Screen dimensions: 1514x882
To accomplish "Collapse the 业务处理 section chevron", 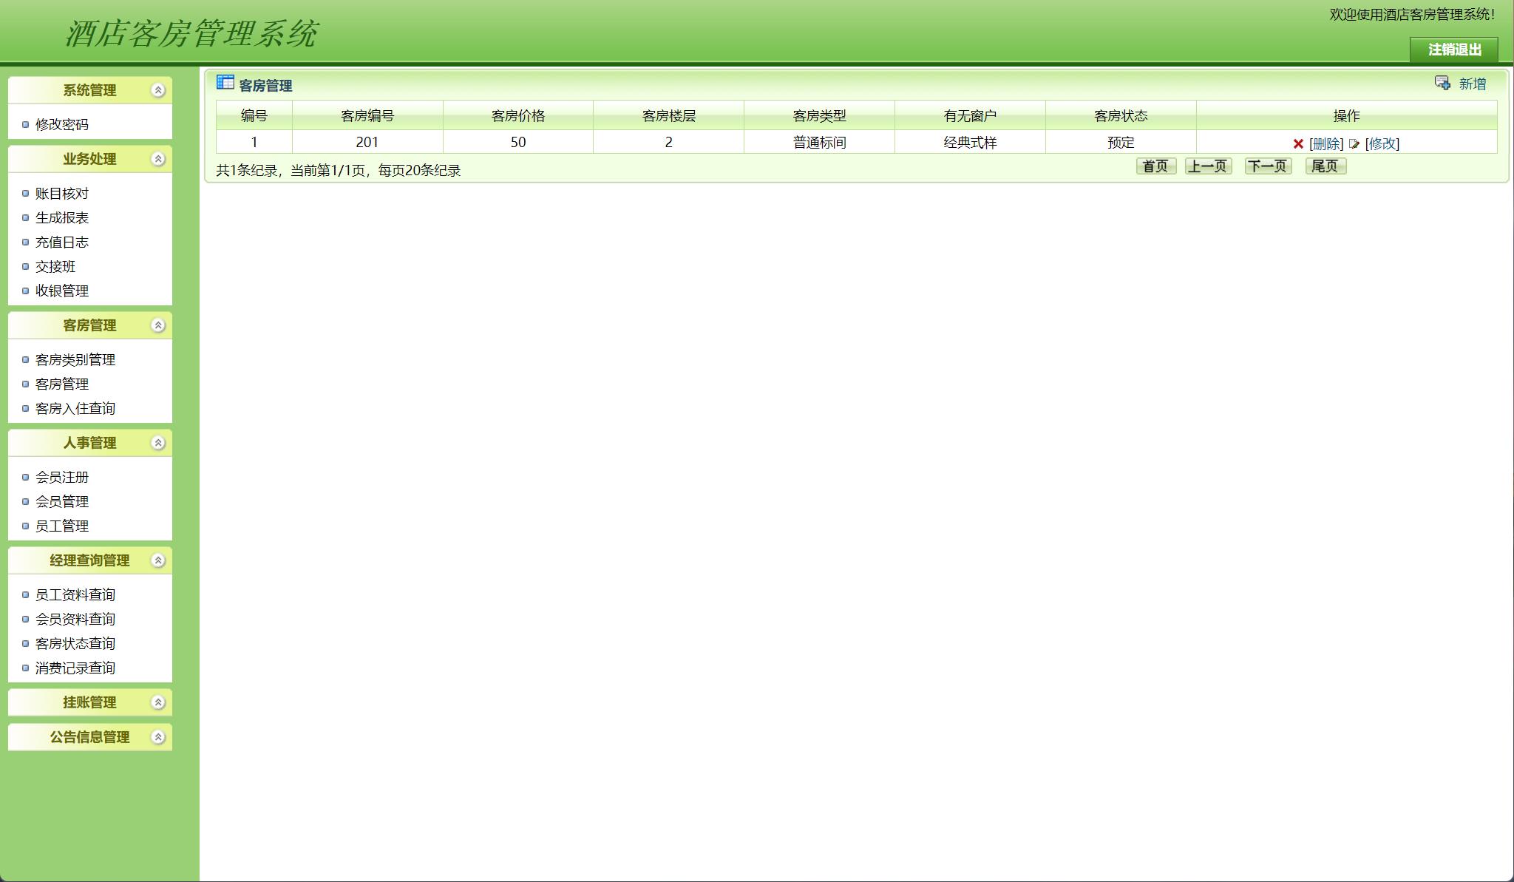I will pos(157,159).
